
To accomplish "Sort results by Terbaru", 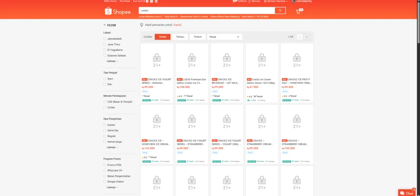I will tap(180, 37).
